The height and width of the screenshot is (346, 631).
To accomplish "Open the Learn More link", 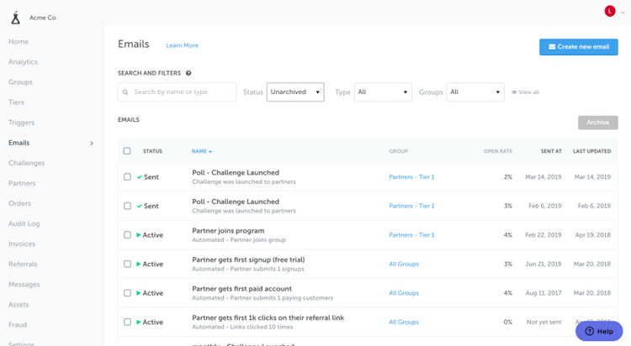I will coord(183,45).
